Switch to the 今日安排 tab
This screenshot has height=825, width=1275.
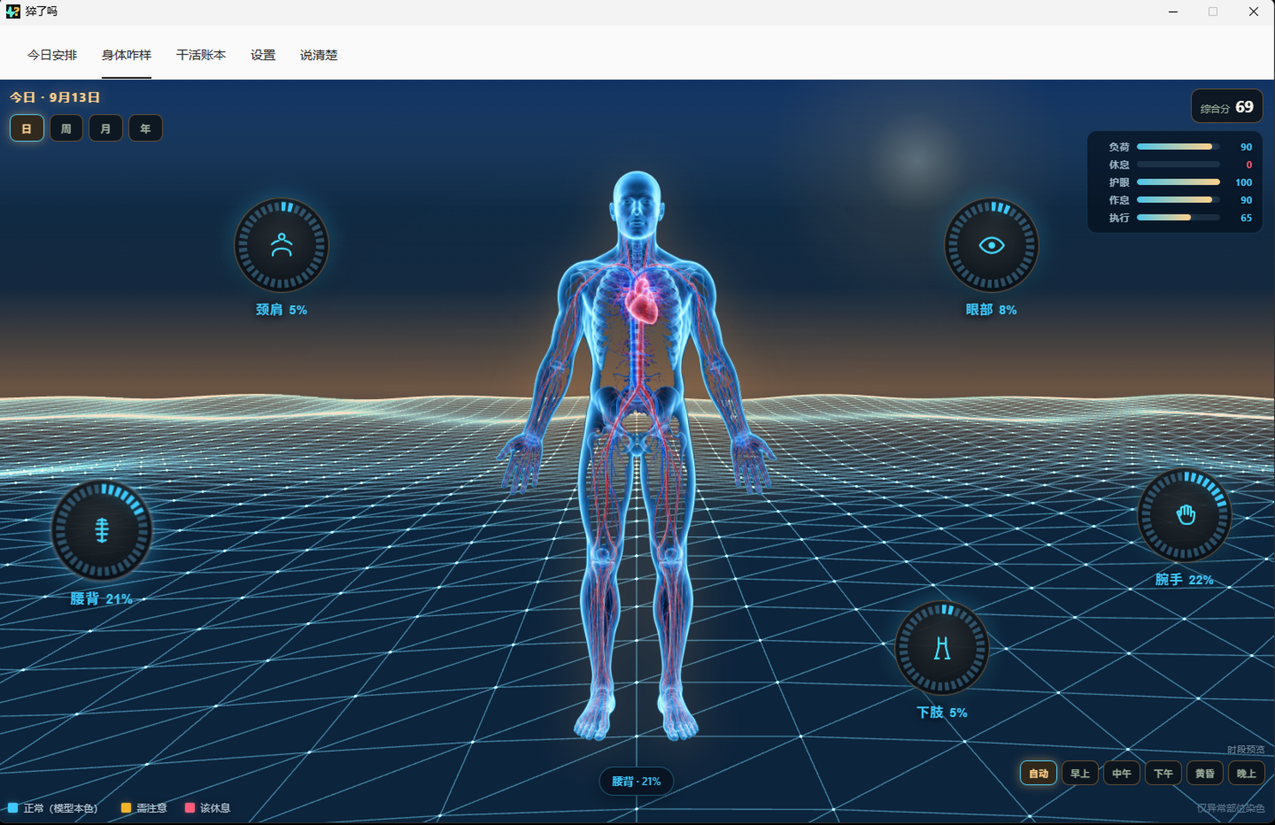[52, 55]
